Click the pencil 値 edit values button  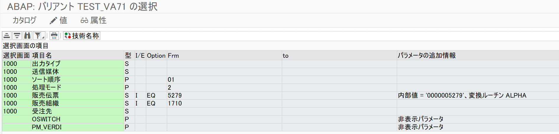pyautogui.click(x=58, y=20)
